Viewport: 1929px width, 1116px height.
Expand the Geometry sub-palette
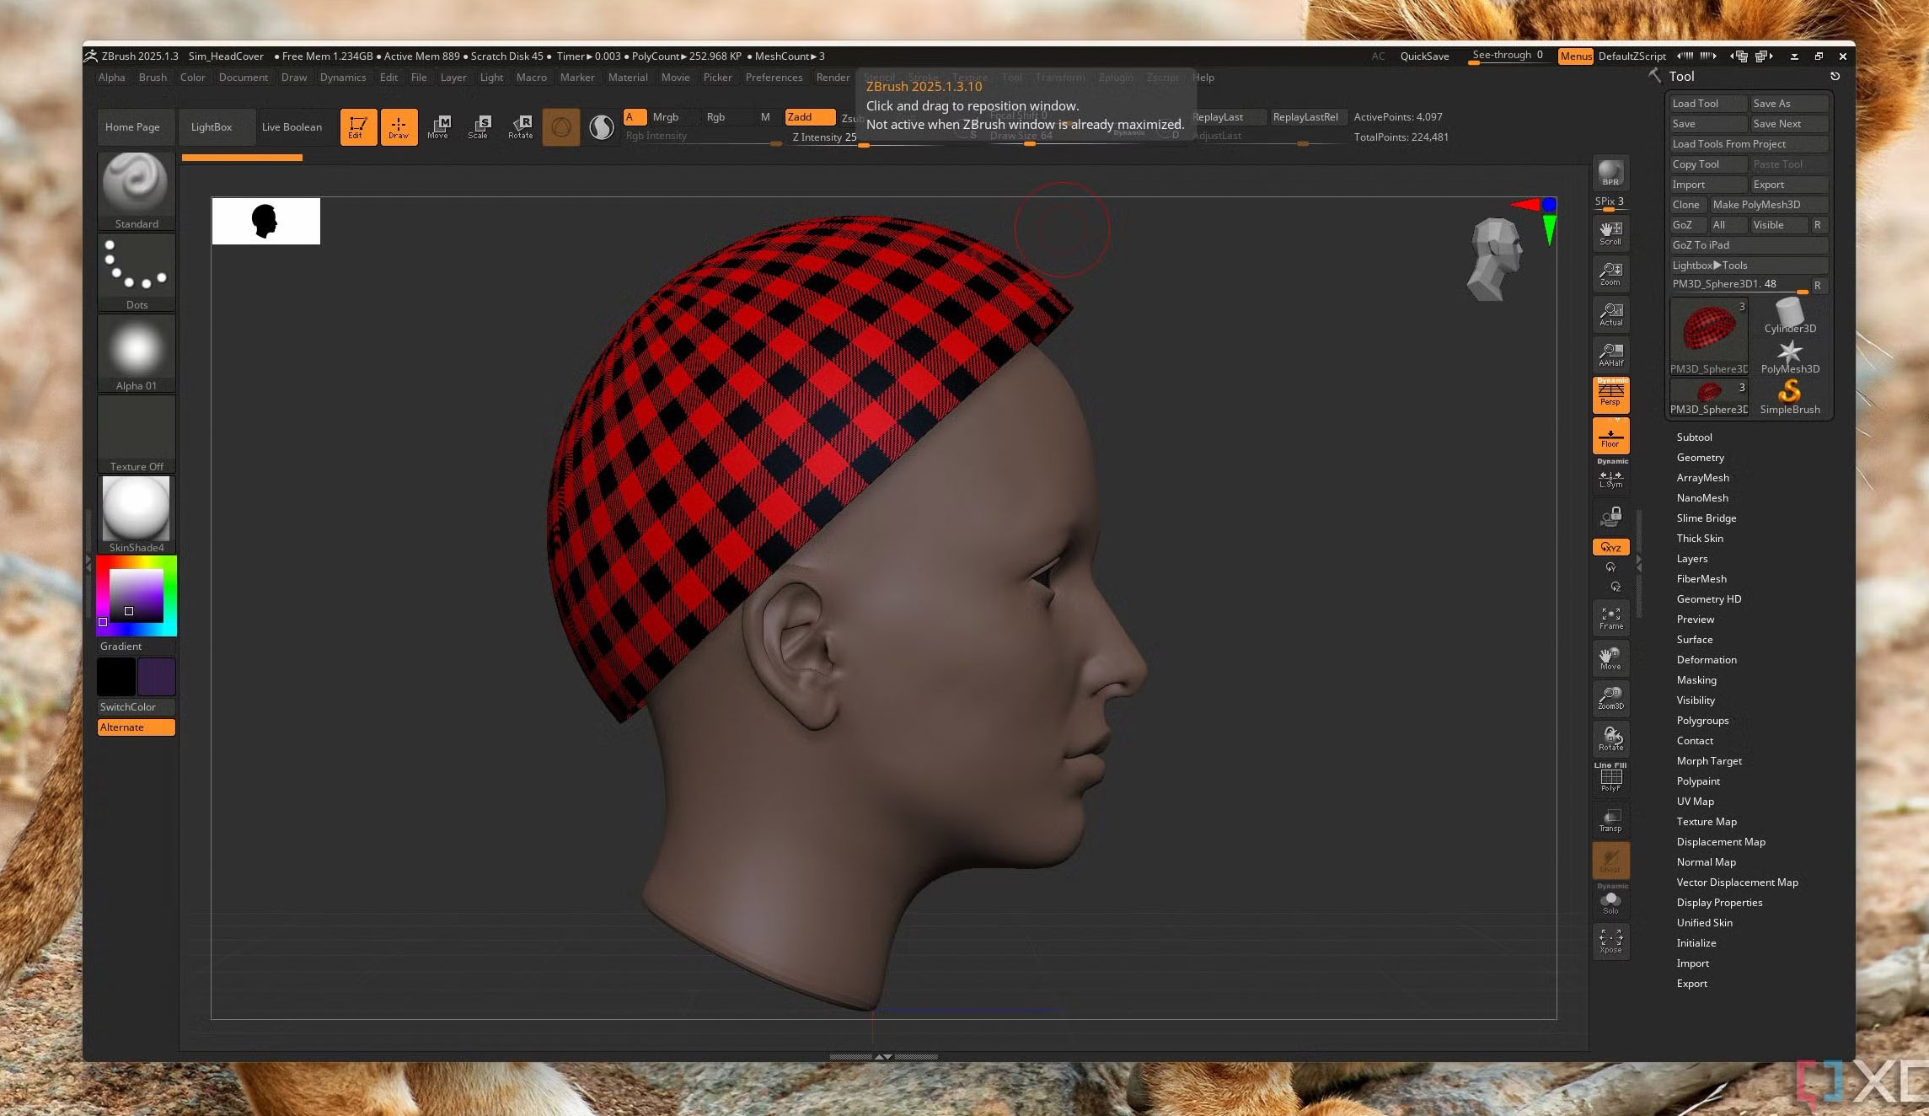click(x=1700, y=458)
